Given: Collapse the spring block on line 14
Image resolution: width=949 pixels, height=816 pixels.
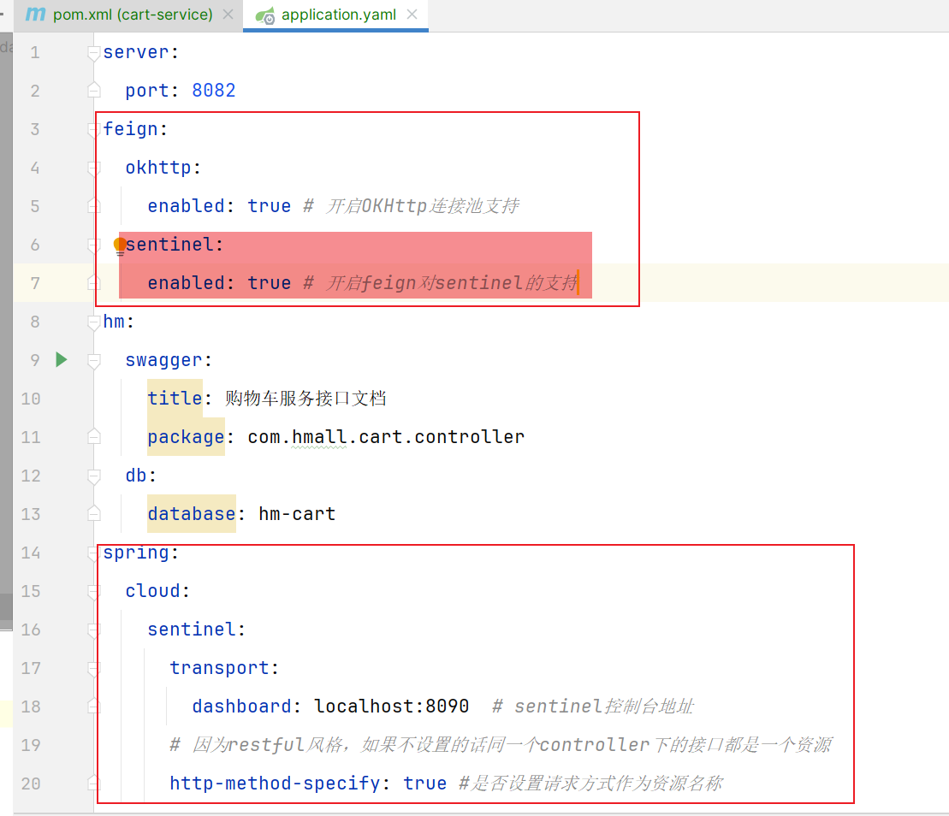Looking at the screenshot, I should point(94,553).
